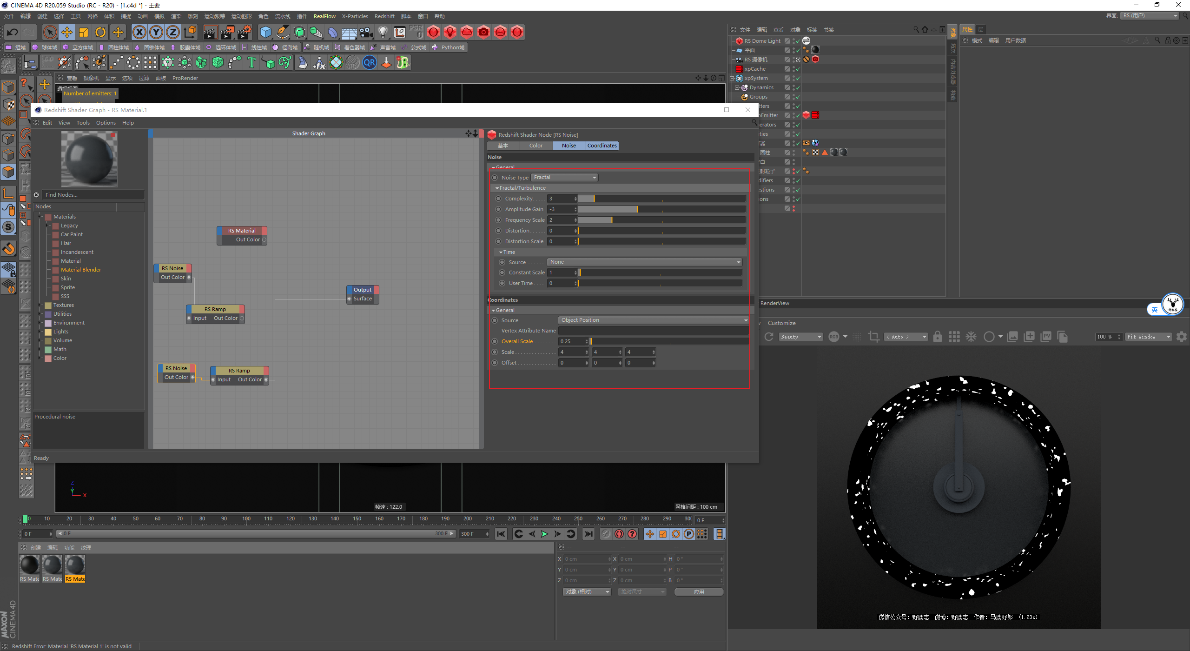The width and height of the screenshot is (1190, 651).
Task: Refresh the RenderView render
Action: 769,337
